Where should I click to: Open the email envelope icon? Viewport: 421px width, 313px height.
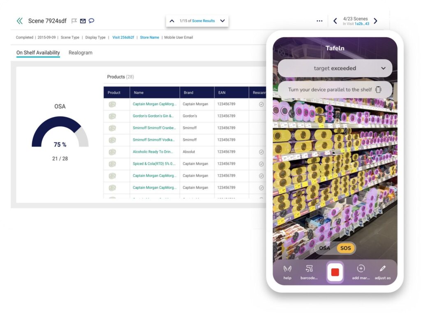click(x=83, y=21)
